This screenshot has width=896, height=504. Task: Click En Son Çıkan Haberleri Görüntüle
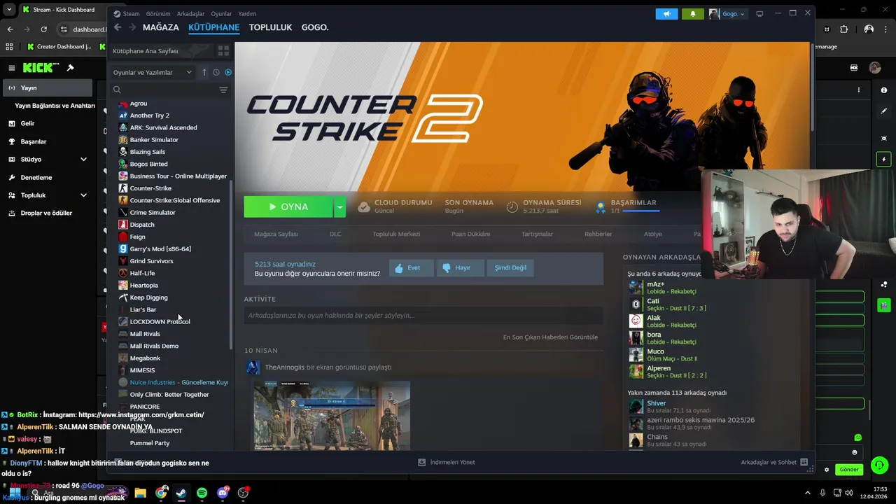click(x=550, y=337)
